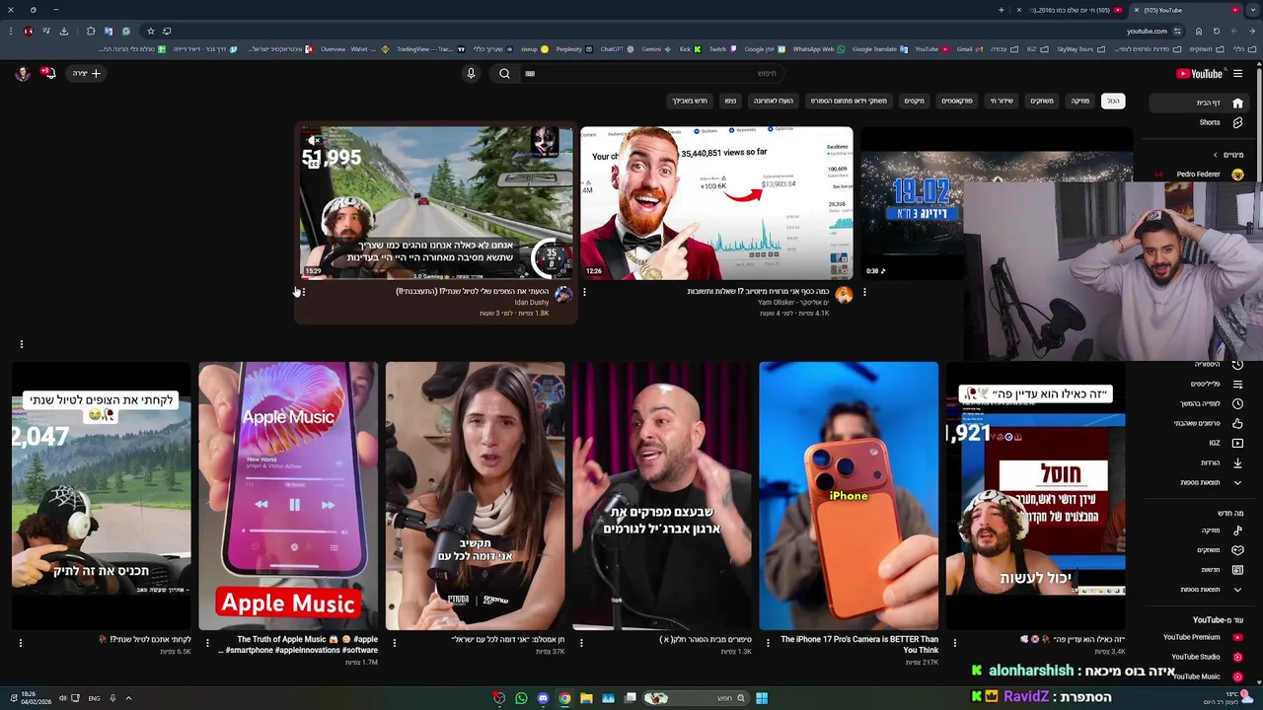The width and height of the screenshot is (1263, 710).
Task: Select the 'מיקסים' filter chip
Action: click(x=915, y=101)
